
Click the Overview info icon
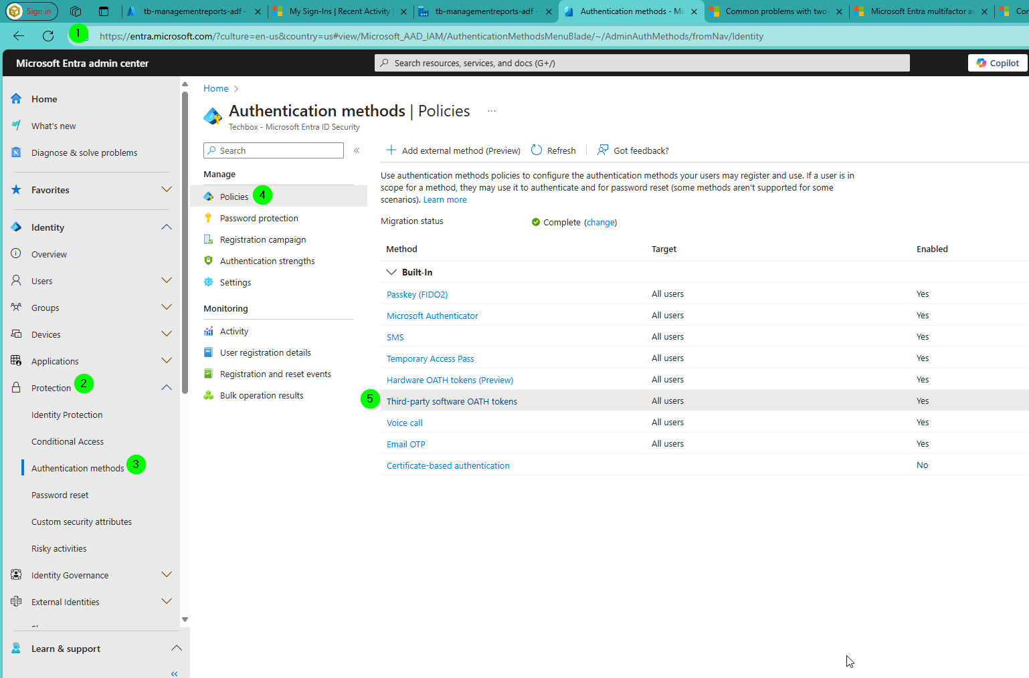(16, 254)
